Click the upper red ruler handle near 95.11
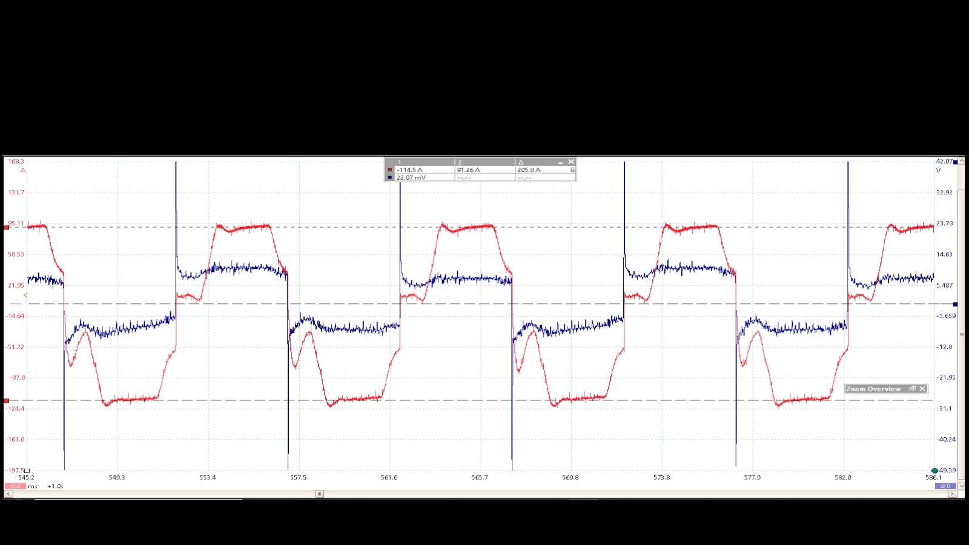 click(x=7, y=228)
